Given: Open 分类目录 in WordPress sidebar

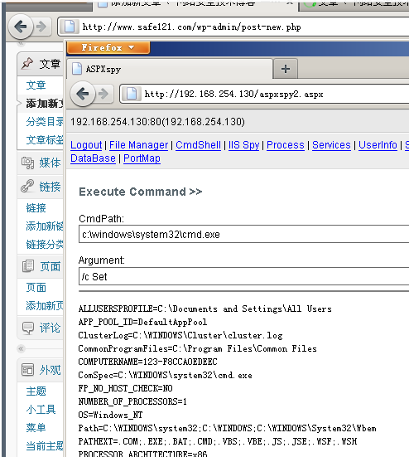Looking at the screenshot, I should coord(45,122).
